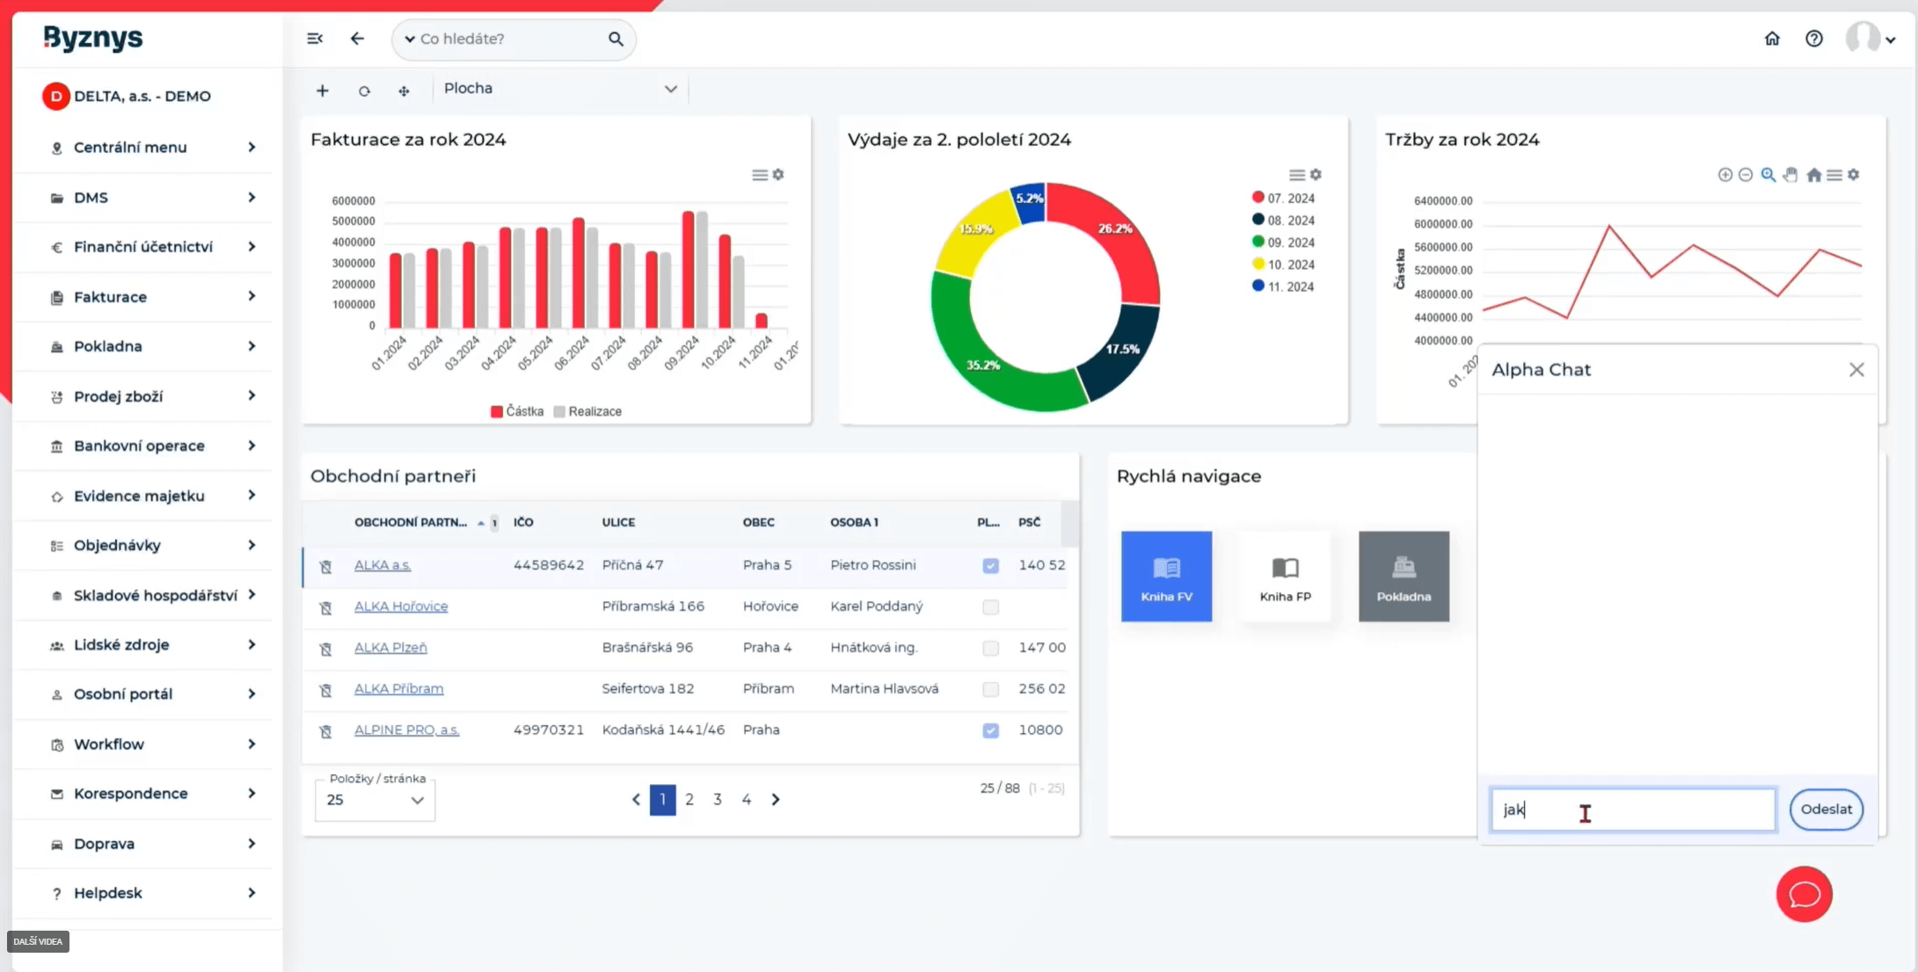This screenshot has width=1918, height=972.
Task: Toggle 10. 2024 yellow legend swatch
Action: pos(1258,264)
